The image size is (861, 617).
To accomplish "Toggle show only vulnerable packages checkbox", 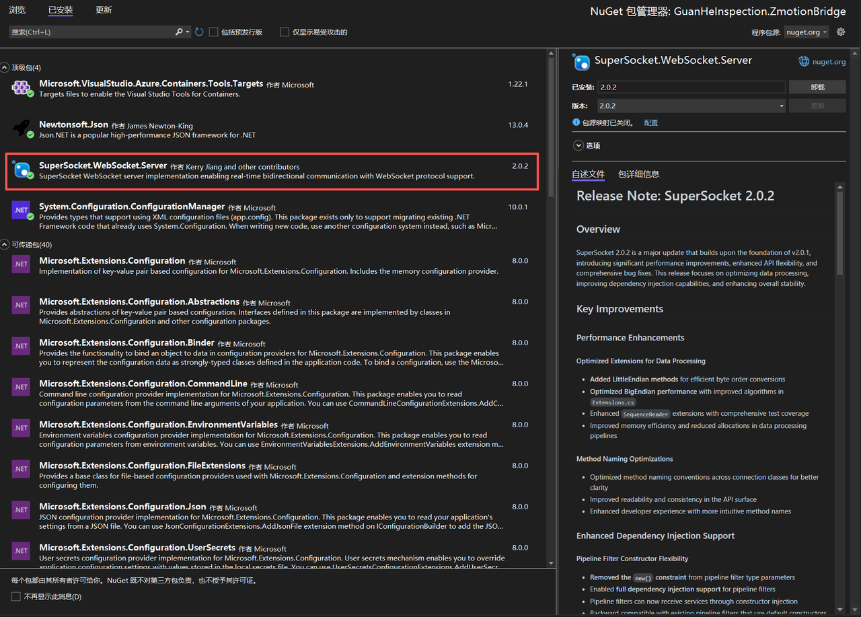I will 285,32.
